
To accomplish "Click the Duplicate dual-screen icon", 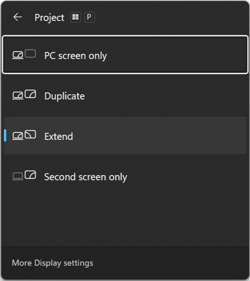I will pyautogui.click(x=24, y=94).
